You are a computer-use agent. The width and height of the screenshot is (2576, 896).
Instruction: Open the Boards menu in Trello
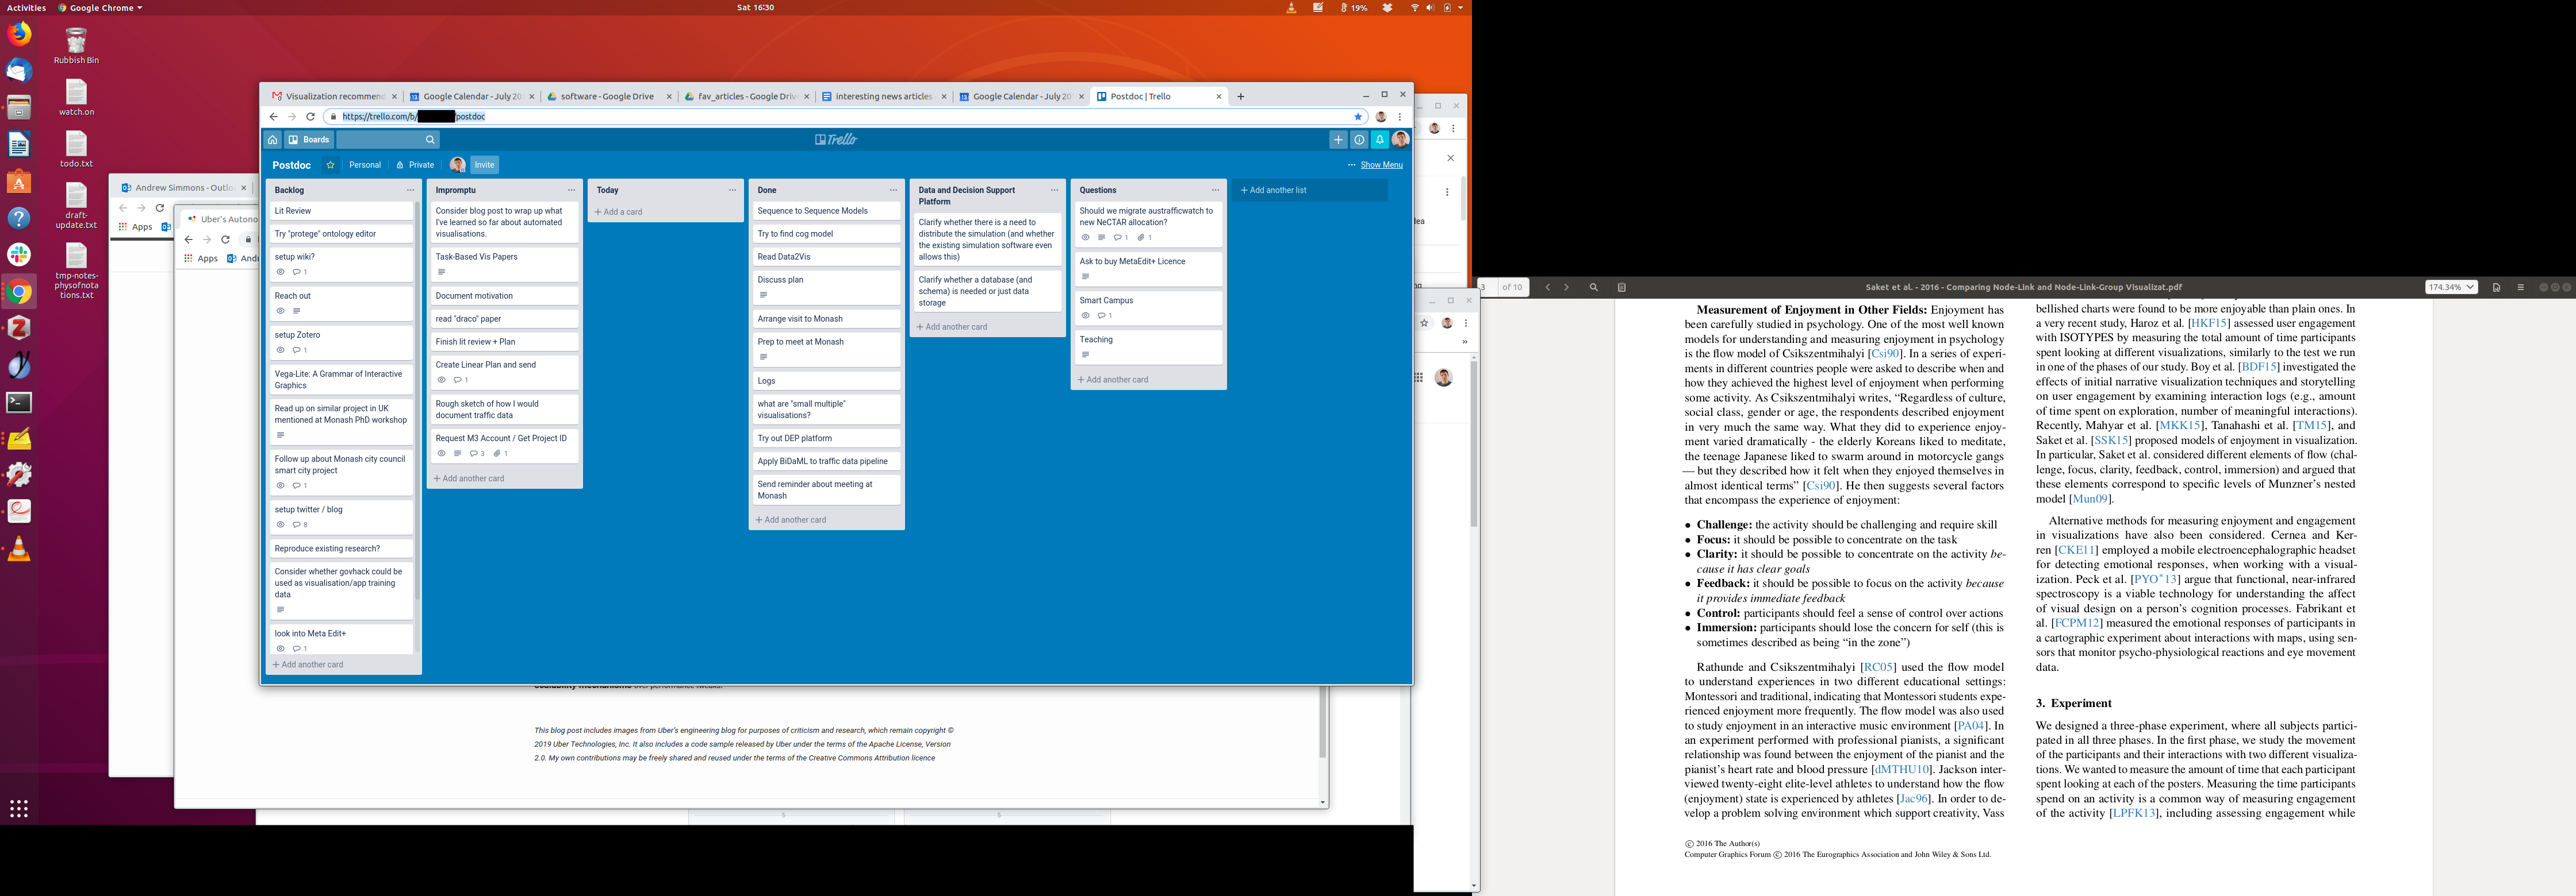pos(309,140)
